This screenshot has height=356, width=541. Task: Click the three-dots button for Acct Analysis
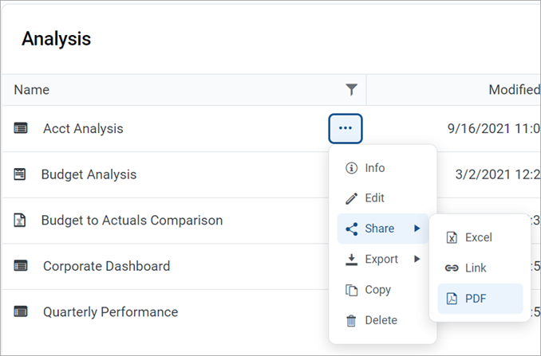tap(346, 128)
